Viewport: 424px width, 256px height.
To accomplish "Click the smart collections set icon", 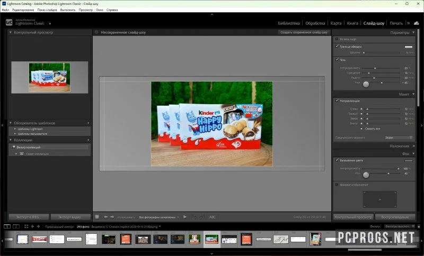I will pyautogui.click(x=22, y=154).
